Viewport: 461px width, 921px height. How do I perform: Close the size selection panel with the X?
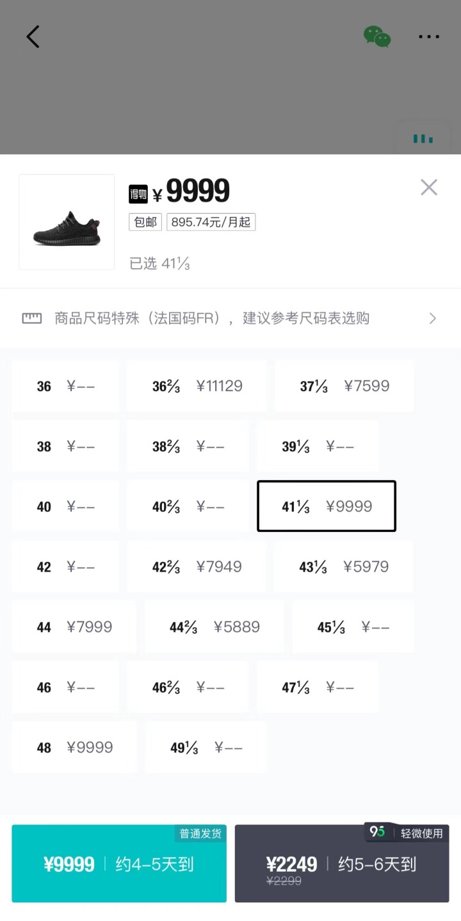(428, 187)
